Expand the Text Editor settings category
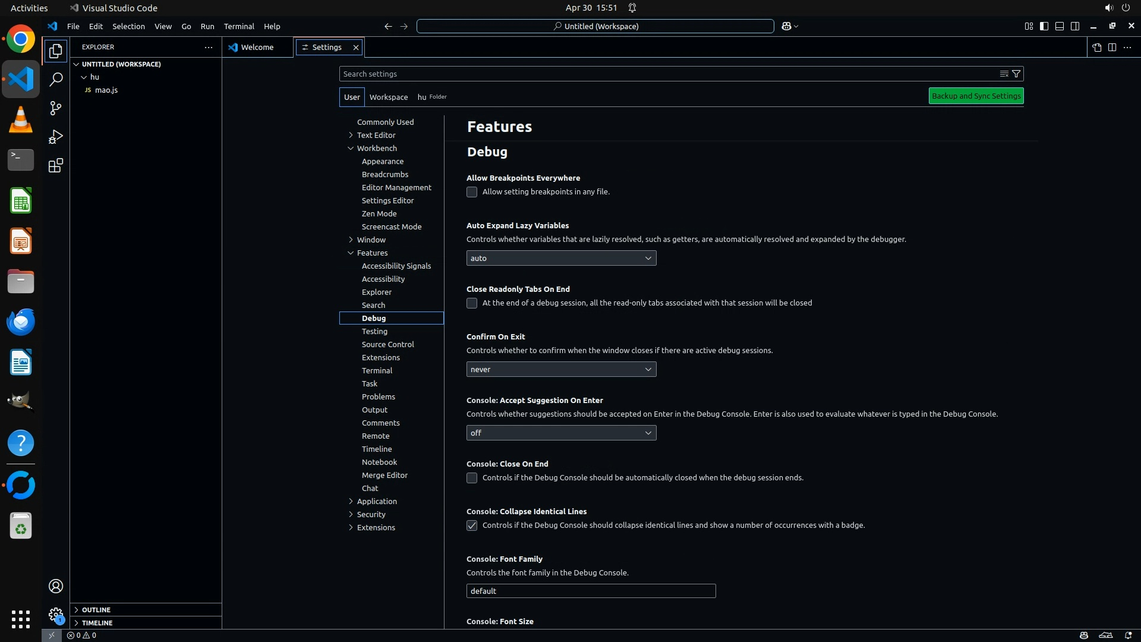Viewport: 1141px width, 642px height. coord(376,135)
